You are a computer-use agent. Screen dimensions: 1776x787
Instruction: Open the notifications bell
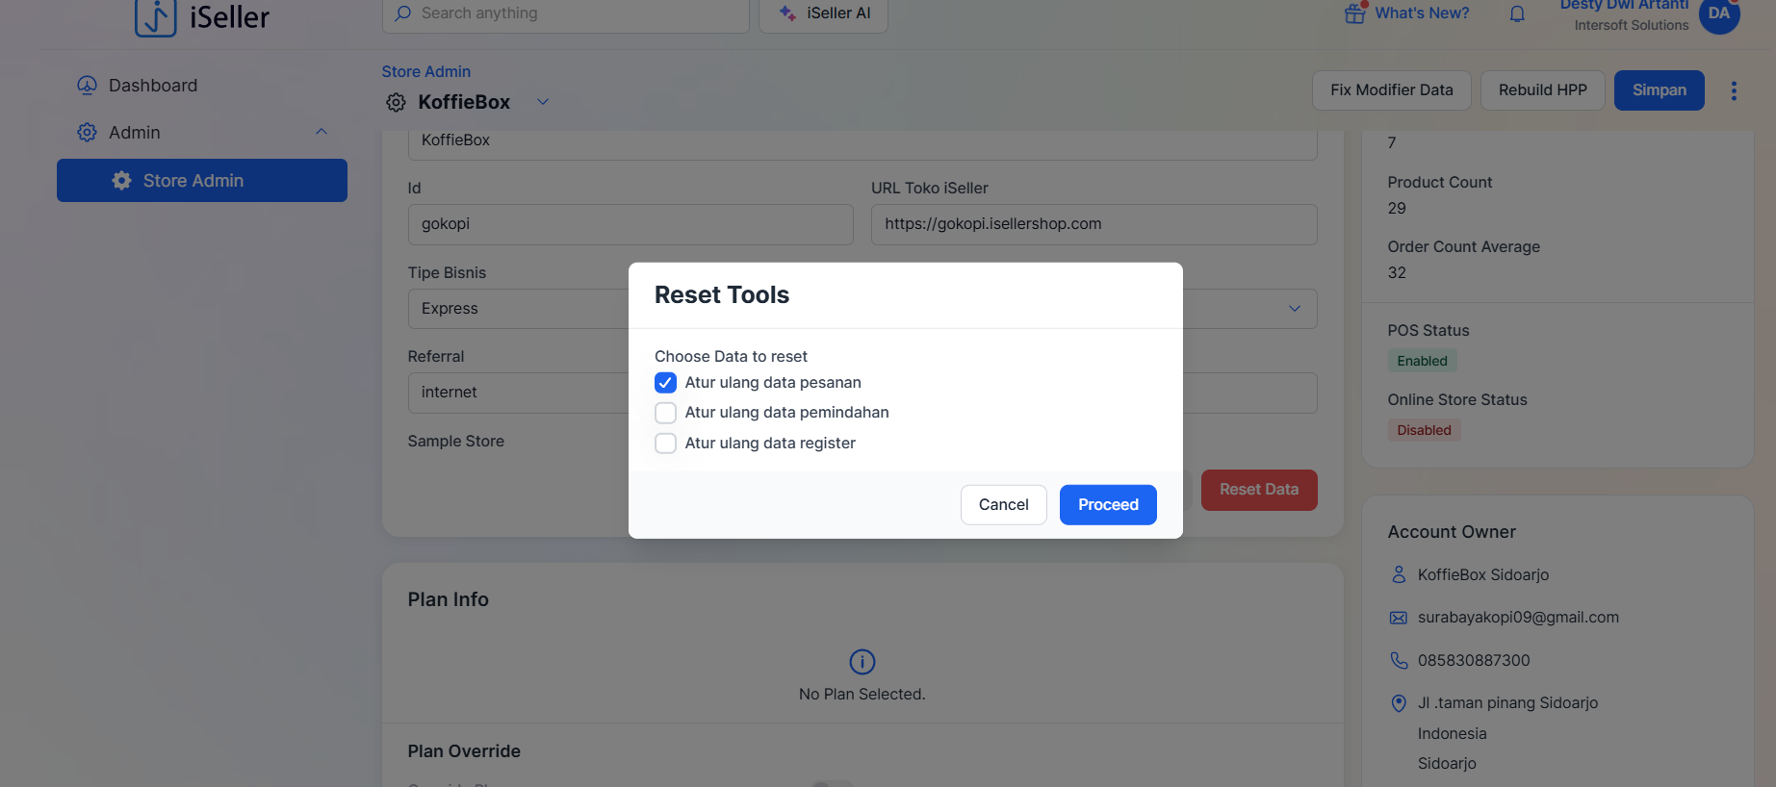tap(1517, 13)
